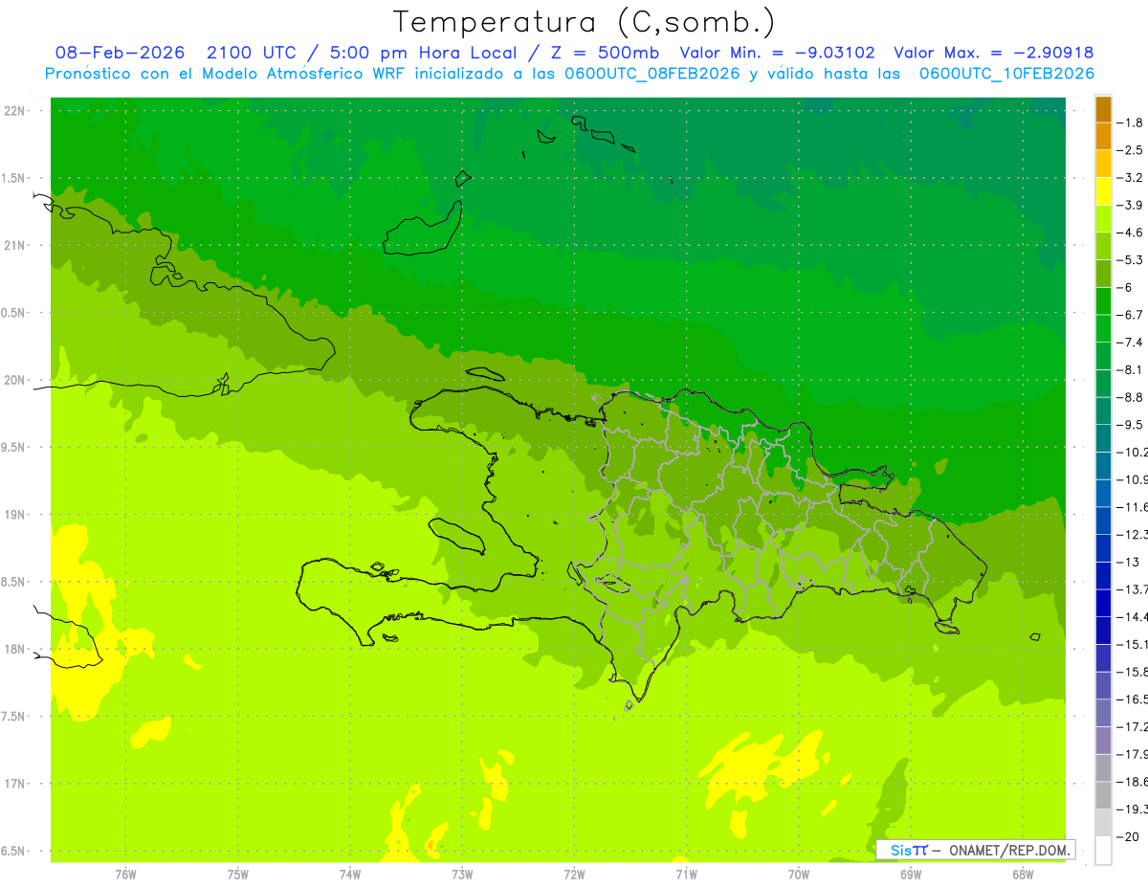Screen dimensions: 1148x887
Task: Click the 72W longitude axis label
Action: [574, 875]
